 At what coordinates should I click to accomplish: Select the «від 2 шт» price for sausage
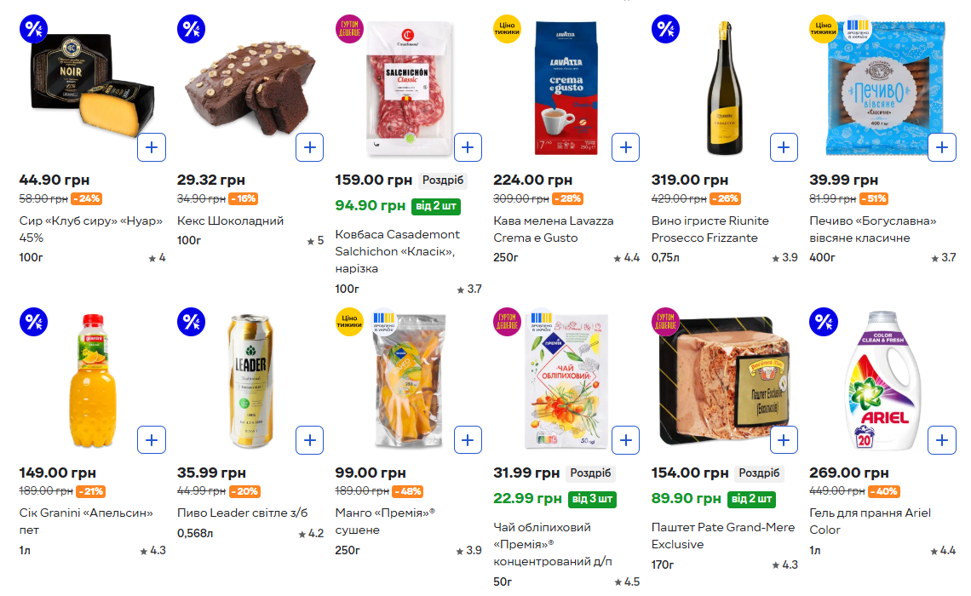(x=436, y=206)
